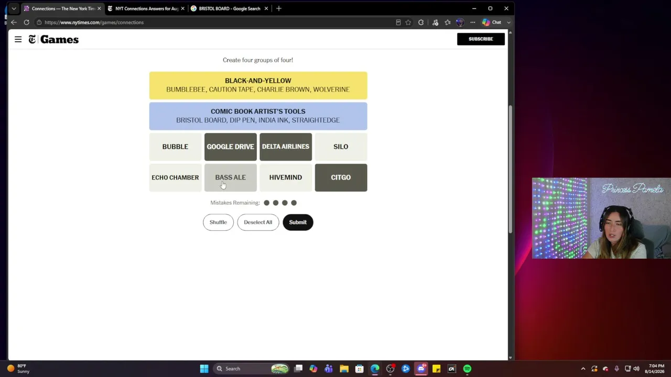This screenshot has width=671, height=377.
Task: Open Spotify from the taskbar
Action: 467,369
